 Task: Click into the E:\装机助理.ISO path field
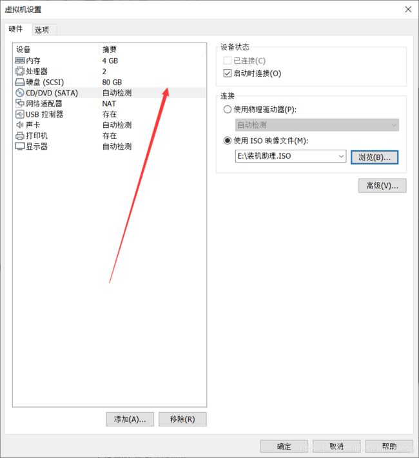(291, 156)
